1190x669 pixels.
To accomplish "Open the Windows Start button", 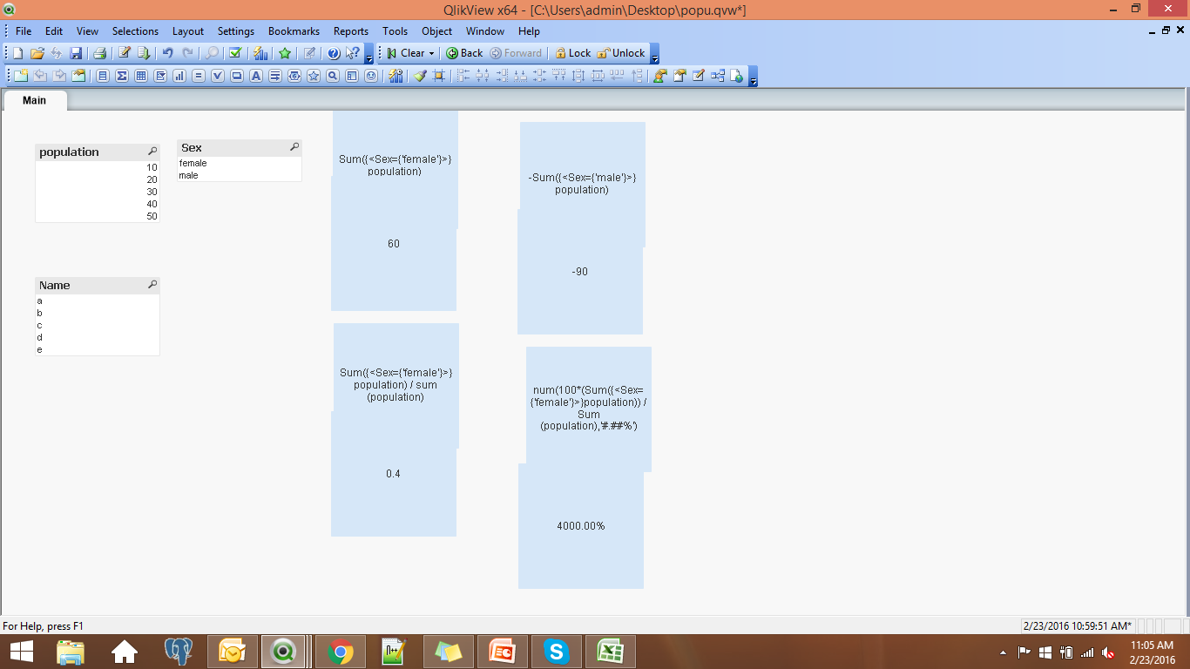I will click(22, 652).
